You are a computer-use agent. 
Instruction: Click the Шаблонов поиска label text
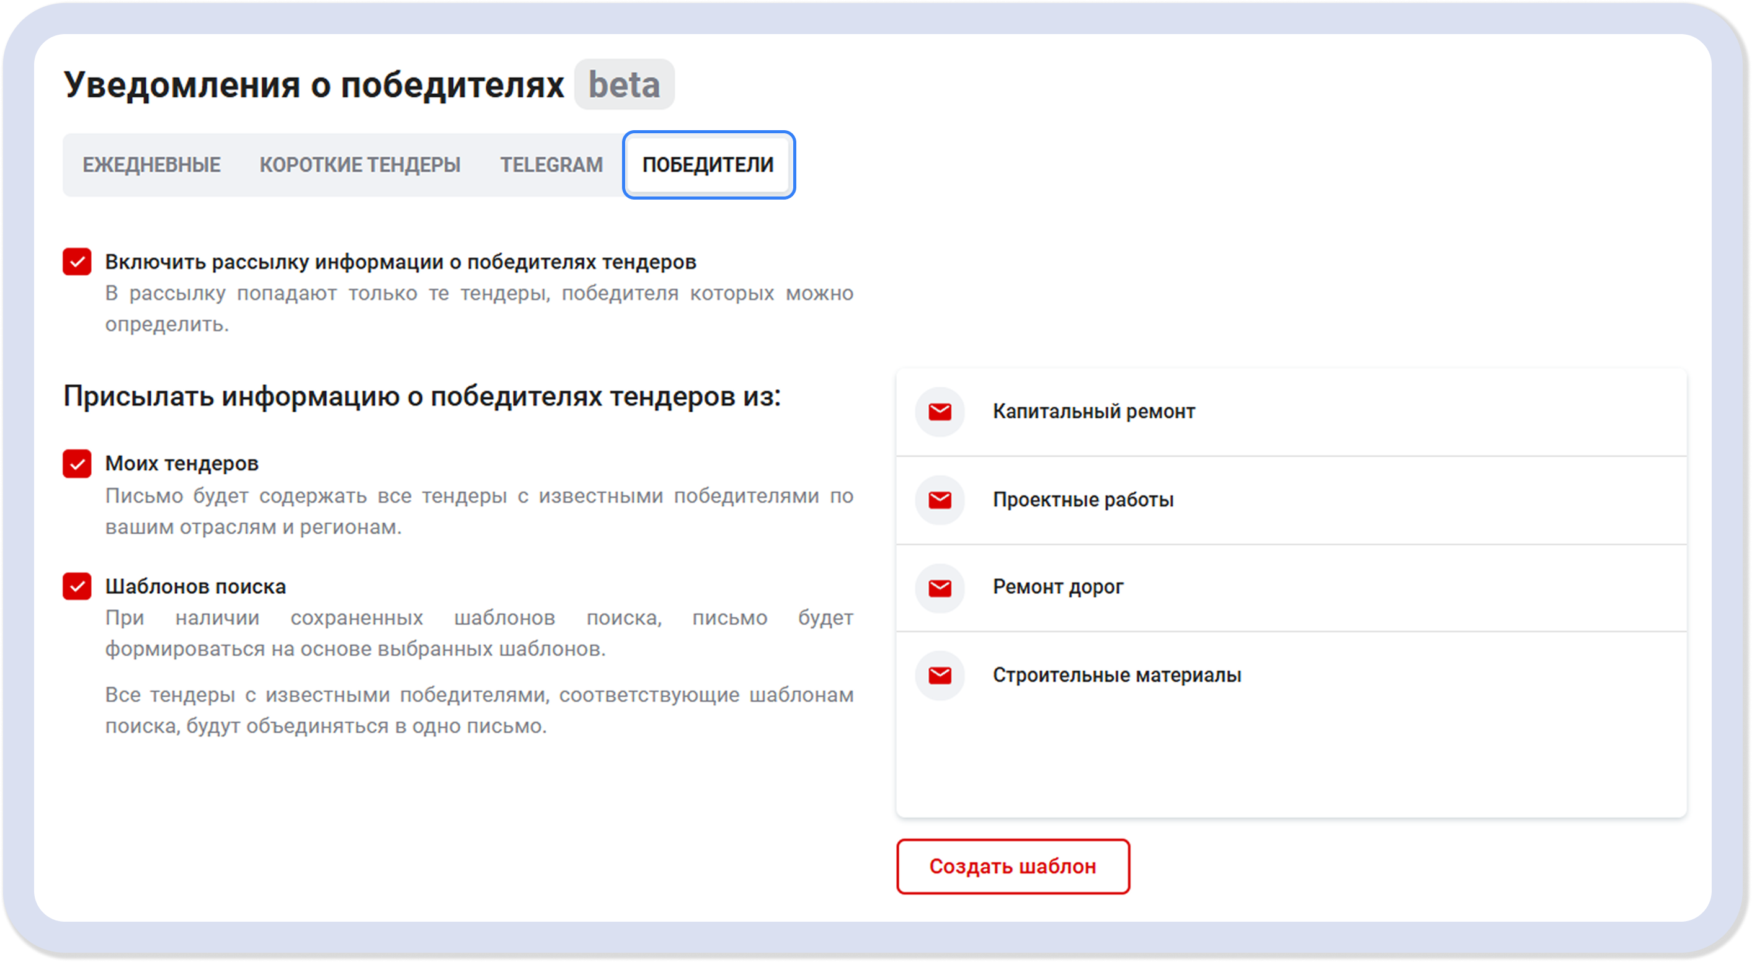(x=195, y=586)
